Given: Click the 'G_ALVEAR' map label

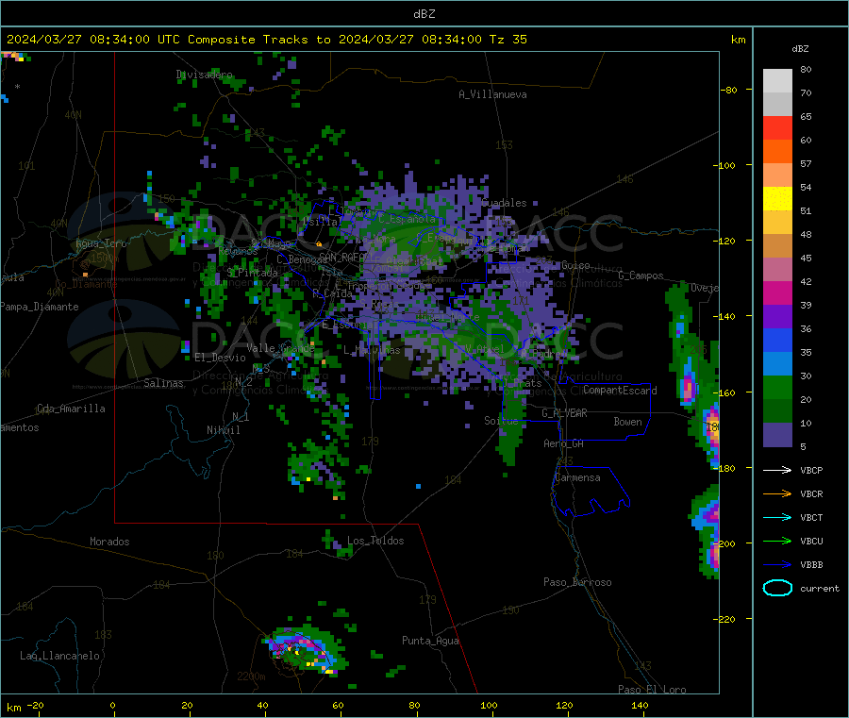Looking at the screenshot, I should coord(564,413).
